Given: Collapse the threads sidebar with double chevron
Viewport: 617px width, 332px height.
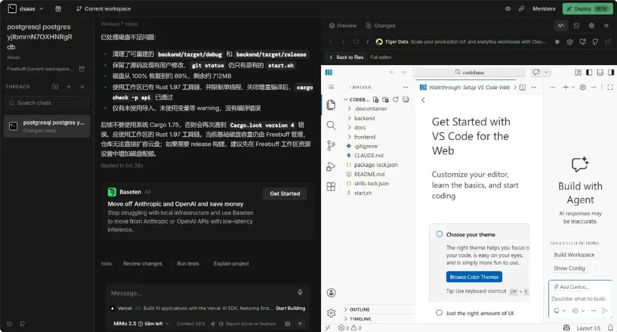Looking at the screenshot, I should pyautogui.click(x=82, y=86).
